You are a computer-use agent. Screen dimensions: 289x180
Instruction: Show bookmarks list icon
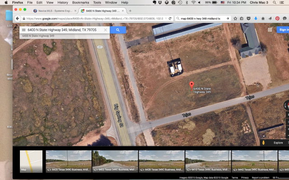click(242, 18)
